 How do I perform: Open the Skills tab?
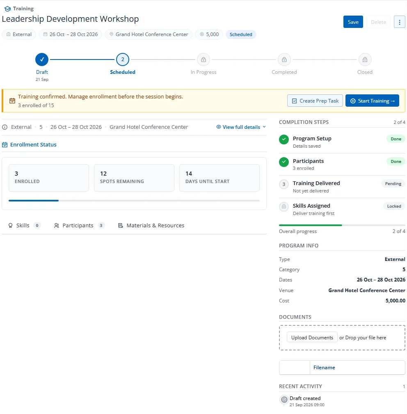click(24, 226)
